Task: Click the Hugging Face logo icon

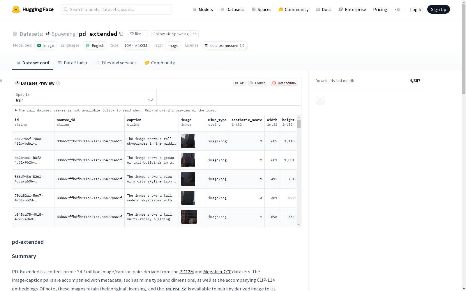Action: (16, 9)
